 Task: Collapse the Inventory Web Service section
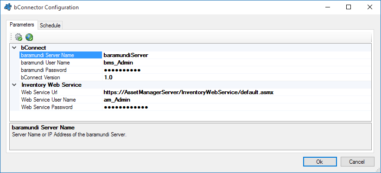14,85
